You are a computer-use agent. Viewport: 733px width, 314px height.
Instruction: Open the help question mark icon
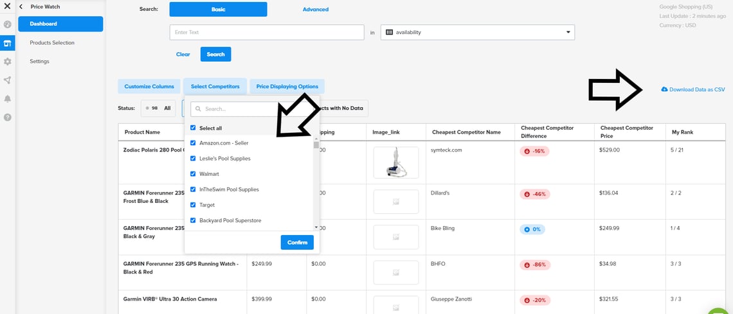tap(8, 117)
